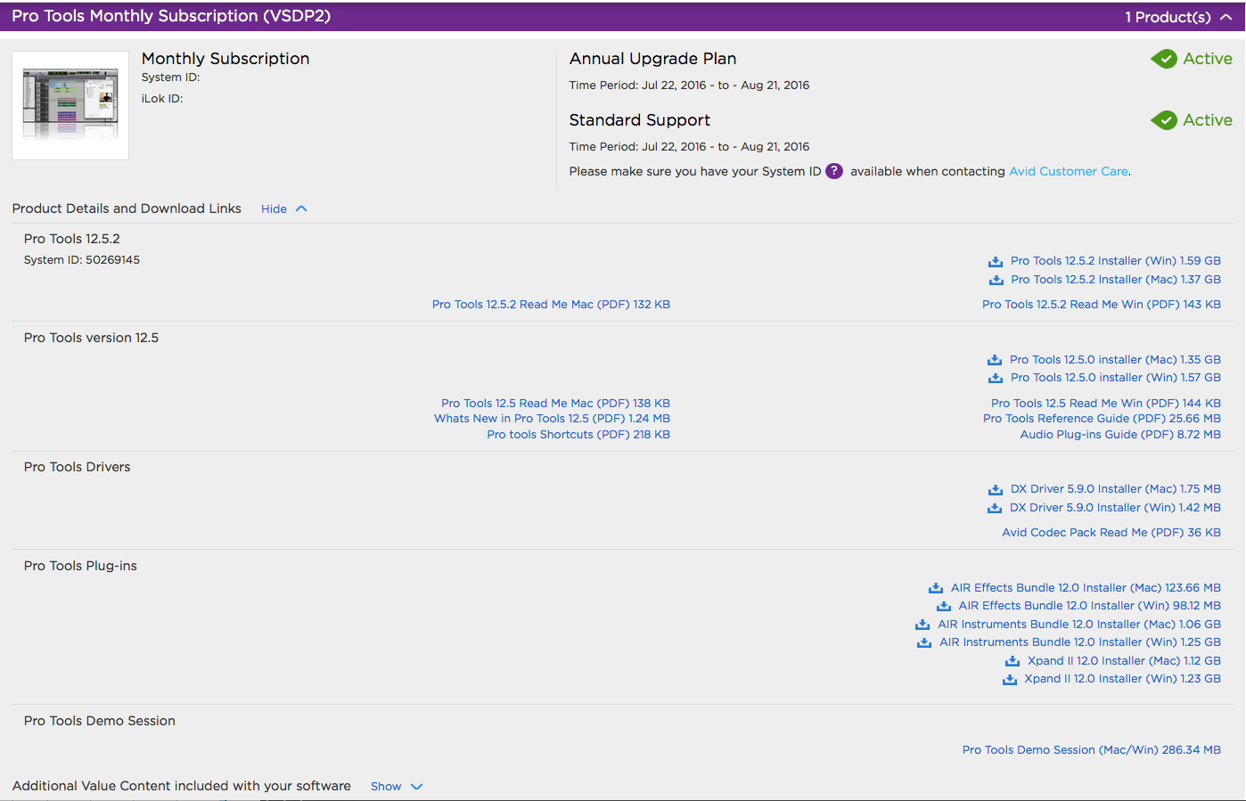
Task: Show Additional Value Content section
Action: [396, 786]
